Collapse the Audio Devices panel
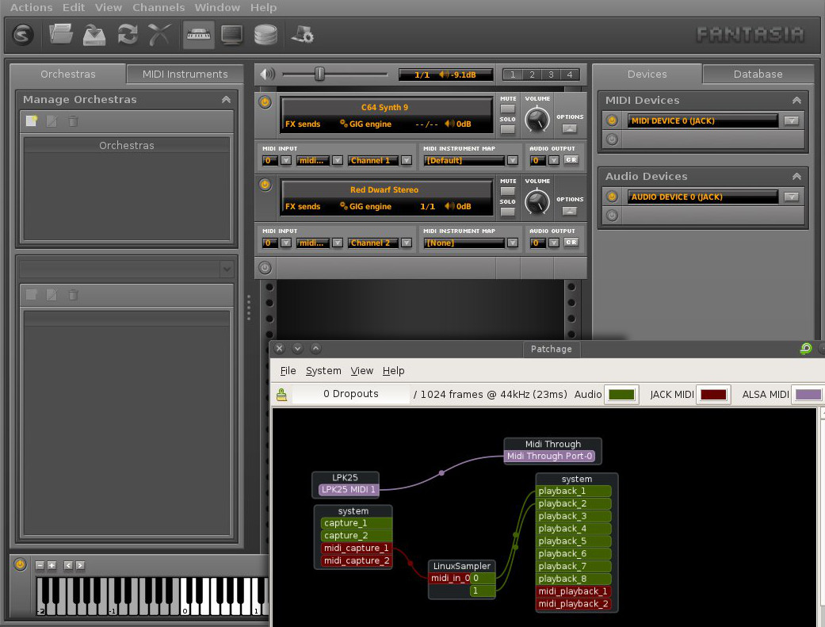The image size is (825, 627). point(796,177)
